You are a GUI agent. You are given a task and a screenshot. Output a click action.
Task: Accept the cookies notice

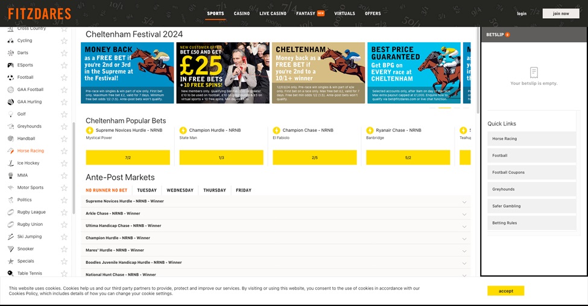point(505,291)
